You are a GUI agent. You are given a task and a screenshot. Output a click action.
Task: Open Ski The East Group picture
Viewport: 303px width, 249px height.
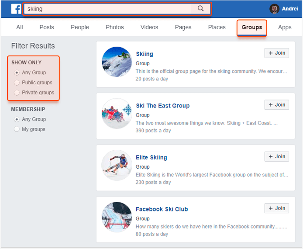[x=117, y=113]
